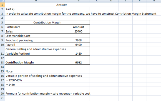161x101 pixels.
Task: Select column B header
Action: pyautogui.click(x=79, y=1)
